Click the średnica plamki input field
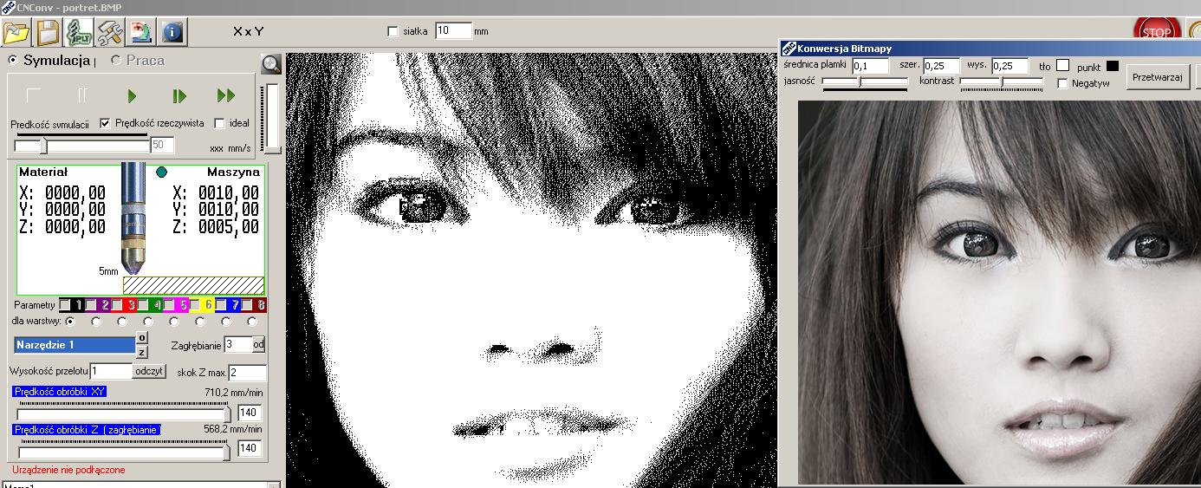 pos(870,66)
